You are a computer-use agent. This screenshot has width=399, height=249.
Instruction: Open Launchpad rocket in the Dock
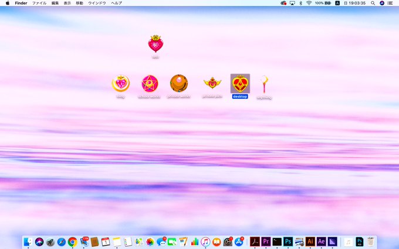(50, 241)
